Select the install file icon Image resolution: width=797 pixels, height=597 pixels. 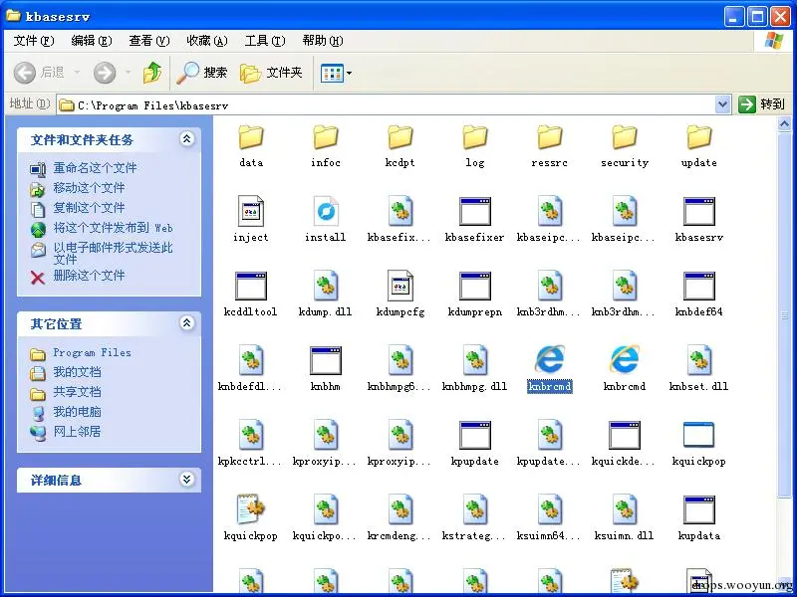point(326,211)
